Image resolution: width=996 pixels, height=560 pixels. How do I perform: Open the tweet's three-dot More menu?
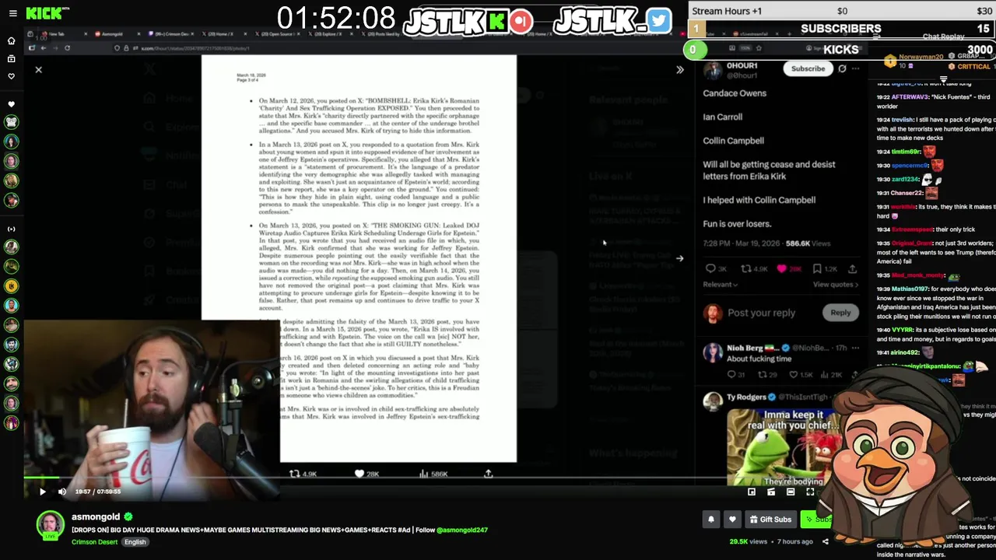pos(855,68)
